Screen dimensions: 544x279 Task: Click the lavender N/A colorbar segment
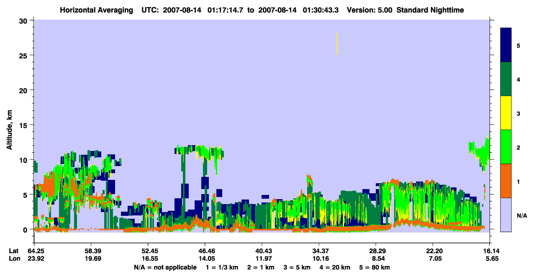click(x=506, y=215)
